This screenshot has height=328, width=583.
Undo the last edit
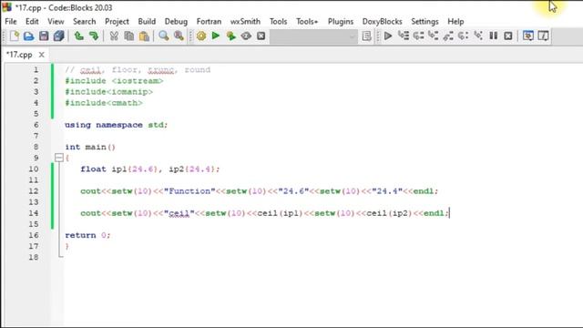click(x=78, y=36)
